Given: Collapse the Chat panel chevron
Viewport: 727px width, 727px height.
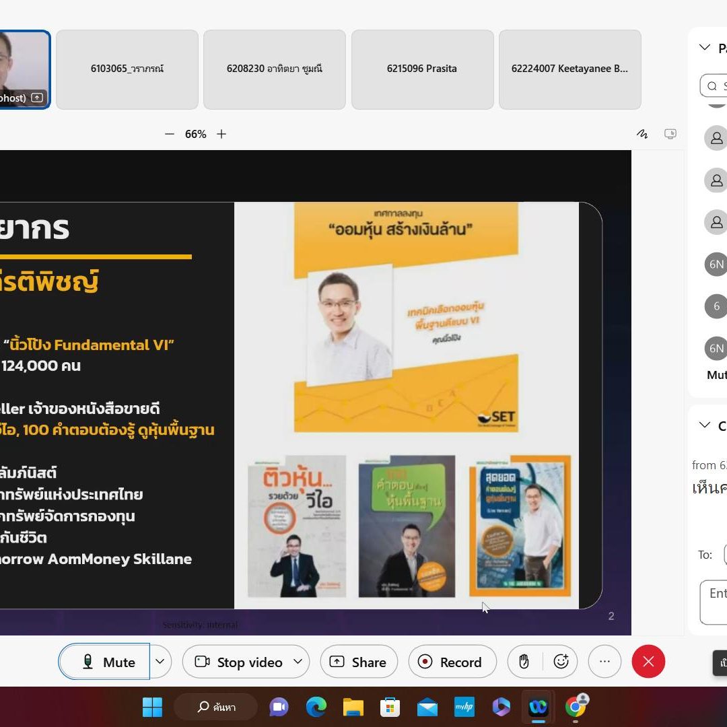Looking at the screenshot, I should tap(705, 425).
